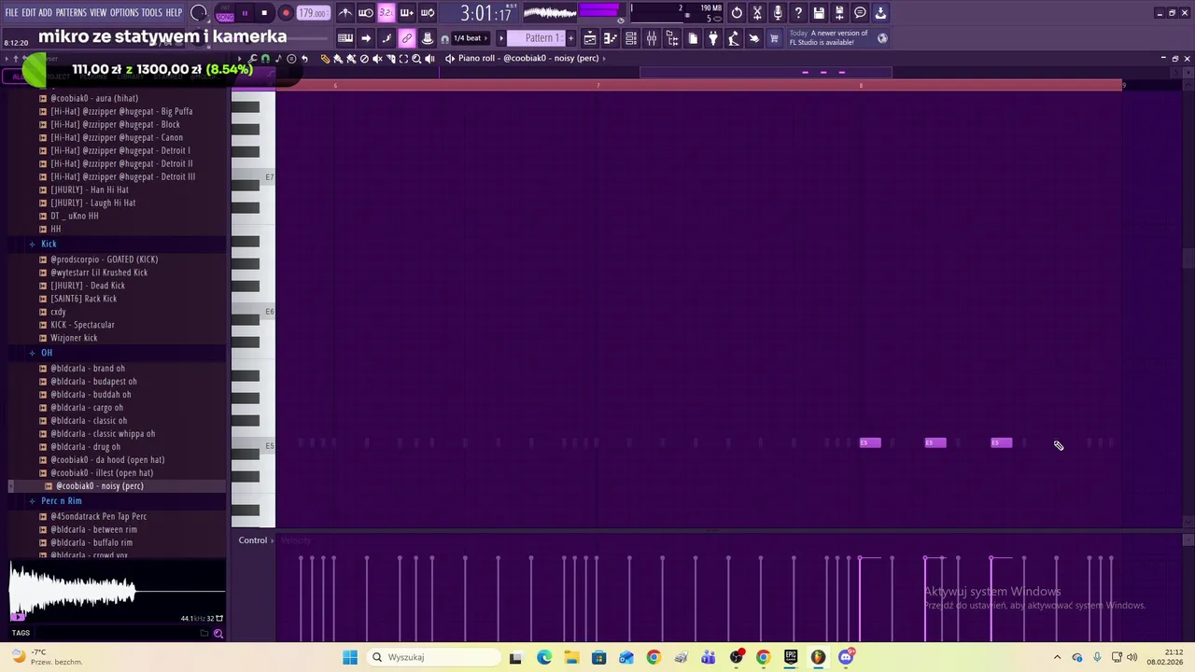Open piano roll target channel title dropdown

tap(528, 58)
